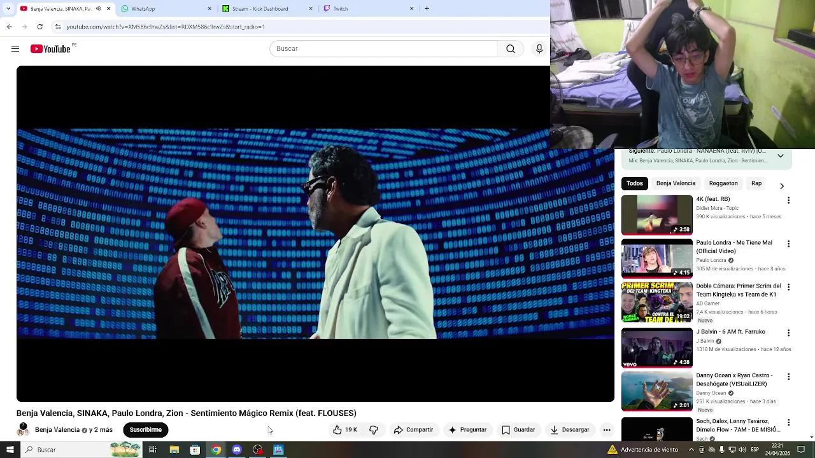
Task: Open options menu for Sech, Dalex 7AM video
Action: (789, 422)
